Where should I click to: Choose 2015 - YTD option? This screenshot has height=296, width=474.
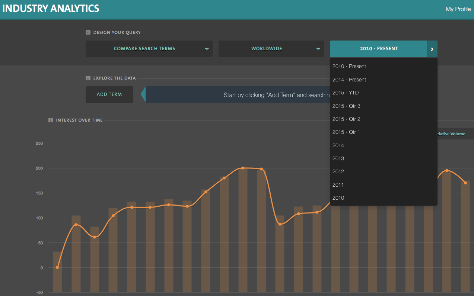[346, 93]
